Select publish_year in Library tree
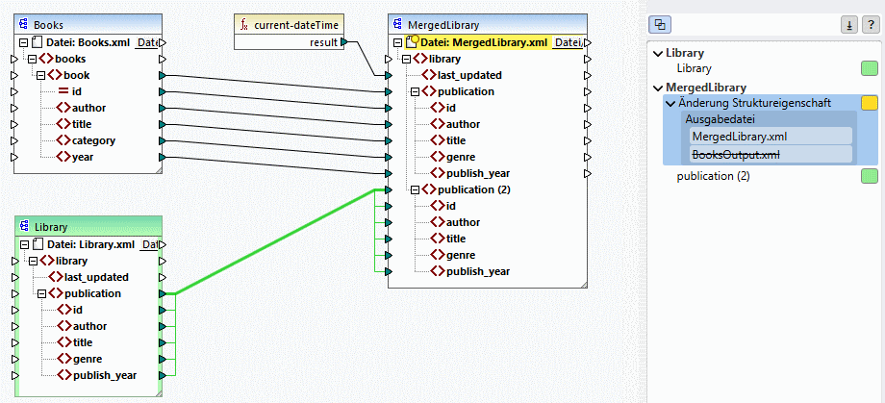 pyautogui.click(x=105, y=375)
